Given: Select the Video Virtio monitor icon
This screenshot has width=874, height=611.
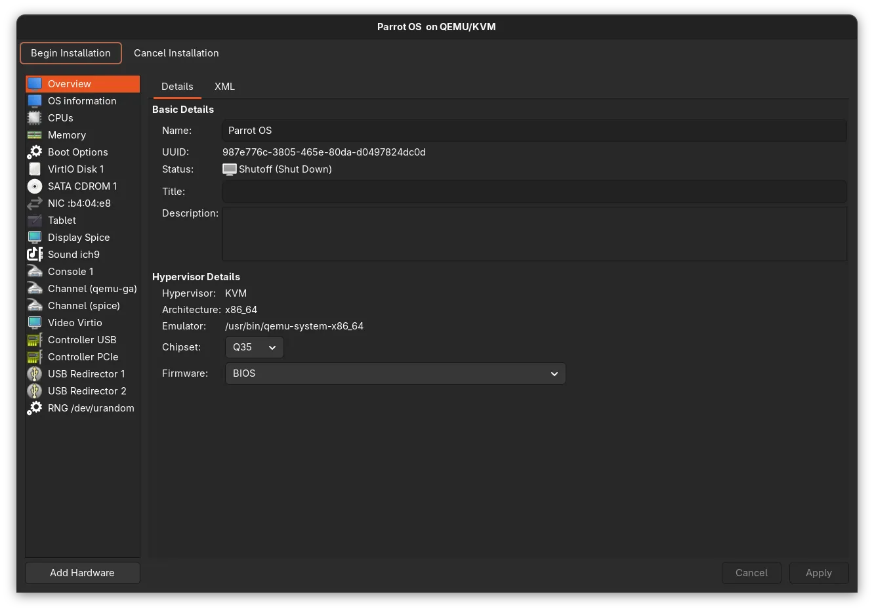Looking at the screenshot, I should [35, 323].
